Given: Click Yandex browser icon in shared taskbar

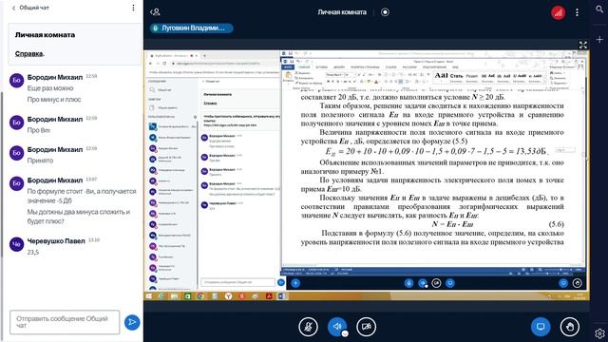Looking at the screenshot, I should click(228, 296).
